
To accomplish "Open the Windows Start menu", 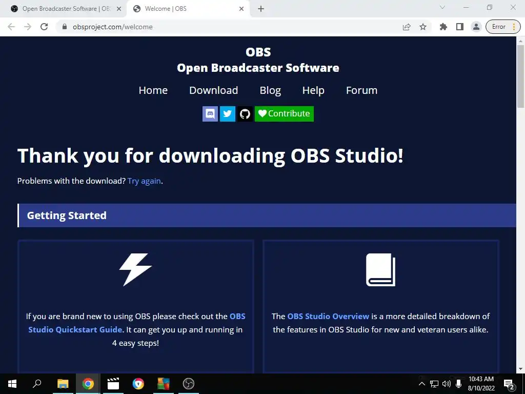I will tap(12, 384).
